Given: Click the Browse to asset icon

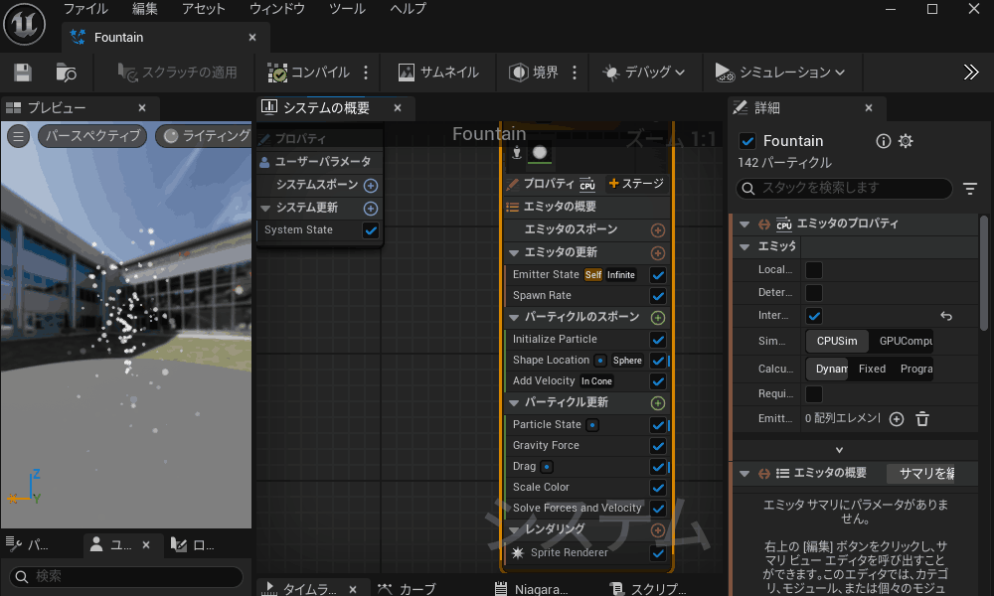Looking at the screenshot, I should [x=66, y=73].
